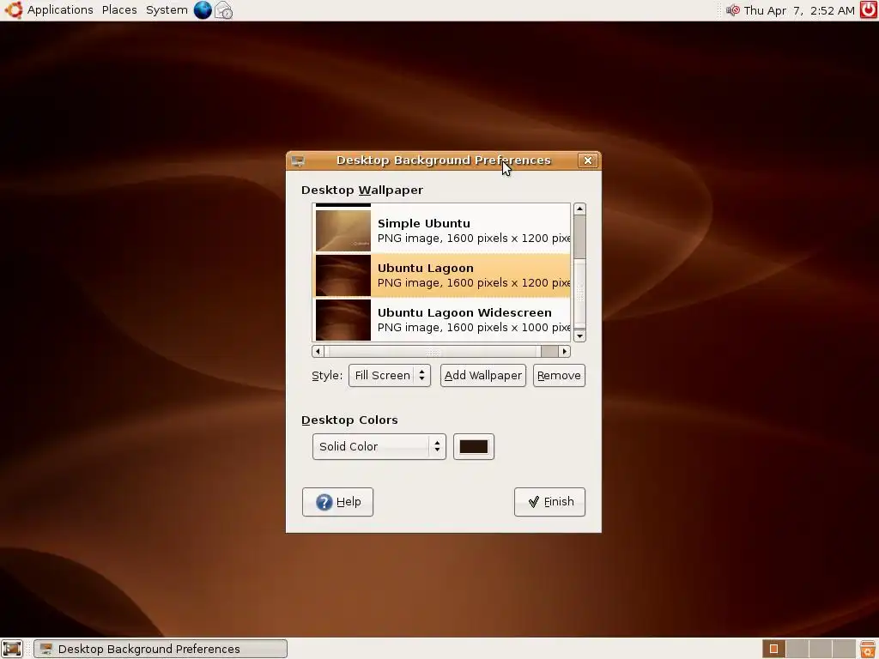Screen dimensions: 879x659
Task: Click the wallpaper list scroll up arrow
Action: pos(579,209)
